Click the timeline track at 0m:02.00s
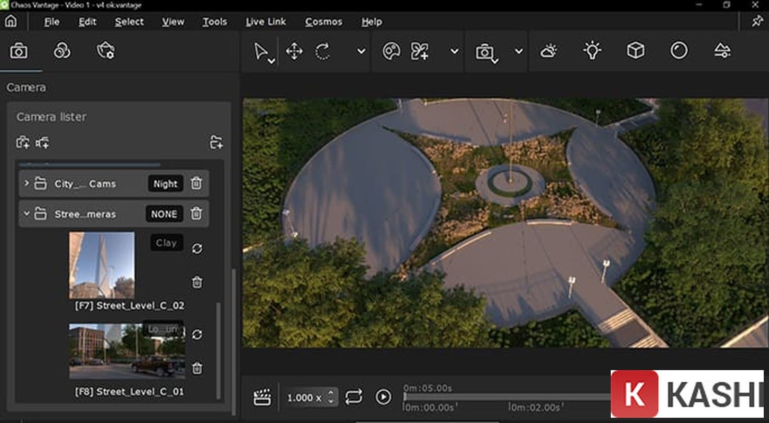This screenshot has height=423, width=769. [x=510, y=398]
